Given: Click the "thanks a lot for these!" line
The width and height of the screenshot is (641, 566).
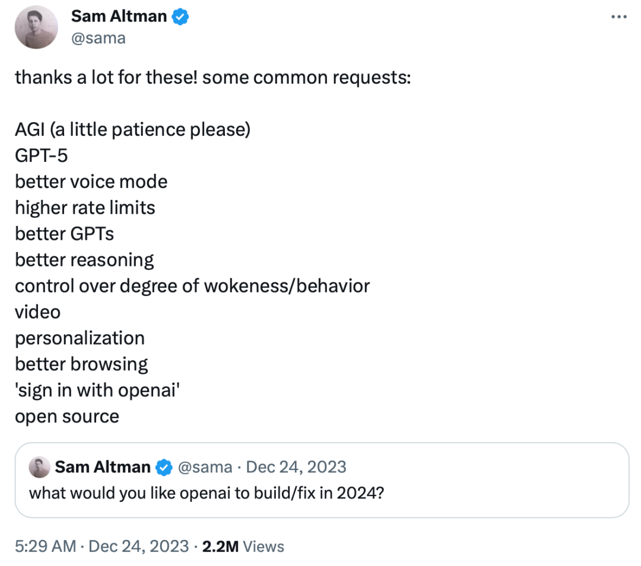Looking at the screenshot, I should [x=212, y=77].
